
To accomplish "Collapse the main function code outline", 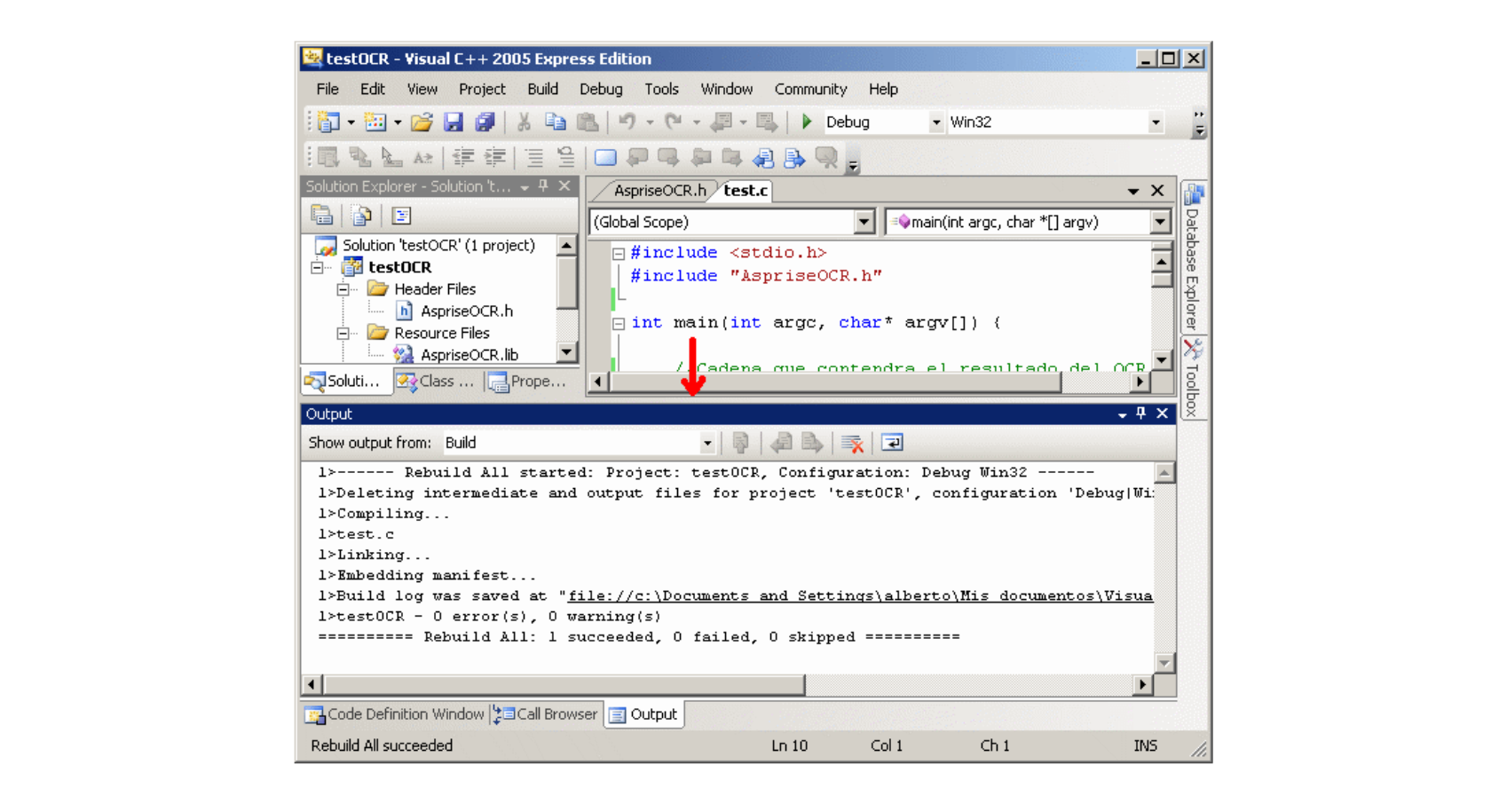I will coord(619,323).
